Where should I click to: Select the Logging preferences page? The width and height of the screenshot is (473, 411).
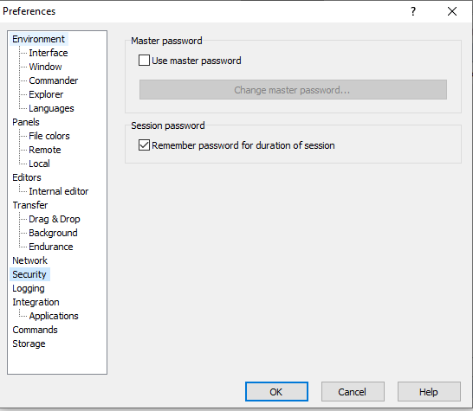(x=29, y=288)
